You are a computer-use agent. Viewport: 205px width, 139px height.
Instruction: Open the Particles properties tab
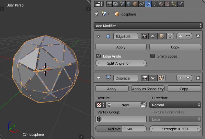click(174, 4)
